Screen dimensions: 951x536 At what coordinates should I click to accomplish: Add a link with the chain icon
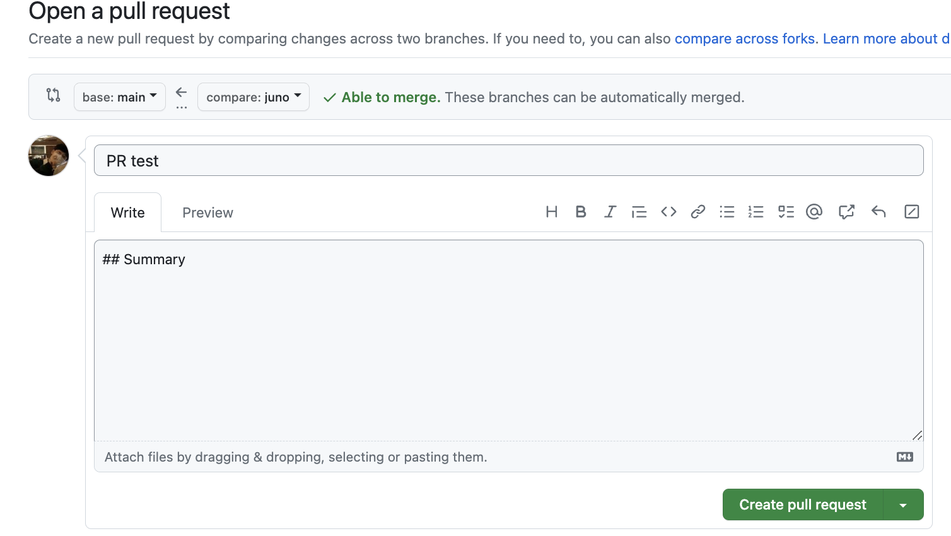click(x=697, y=212)
